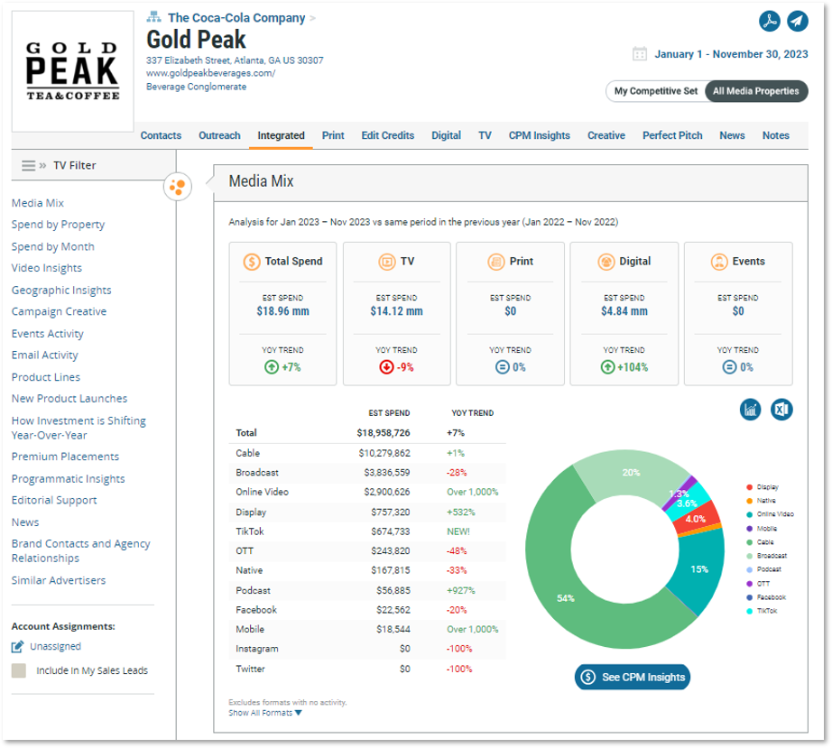Click the 15% Online Video donut segment

click(x=699, y=569)
